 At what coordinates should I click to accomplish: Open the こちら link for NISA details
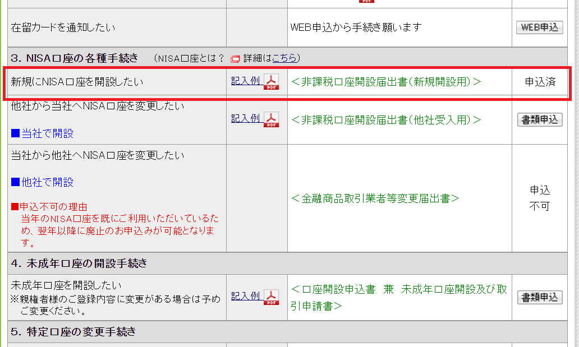tap(284, 58)
